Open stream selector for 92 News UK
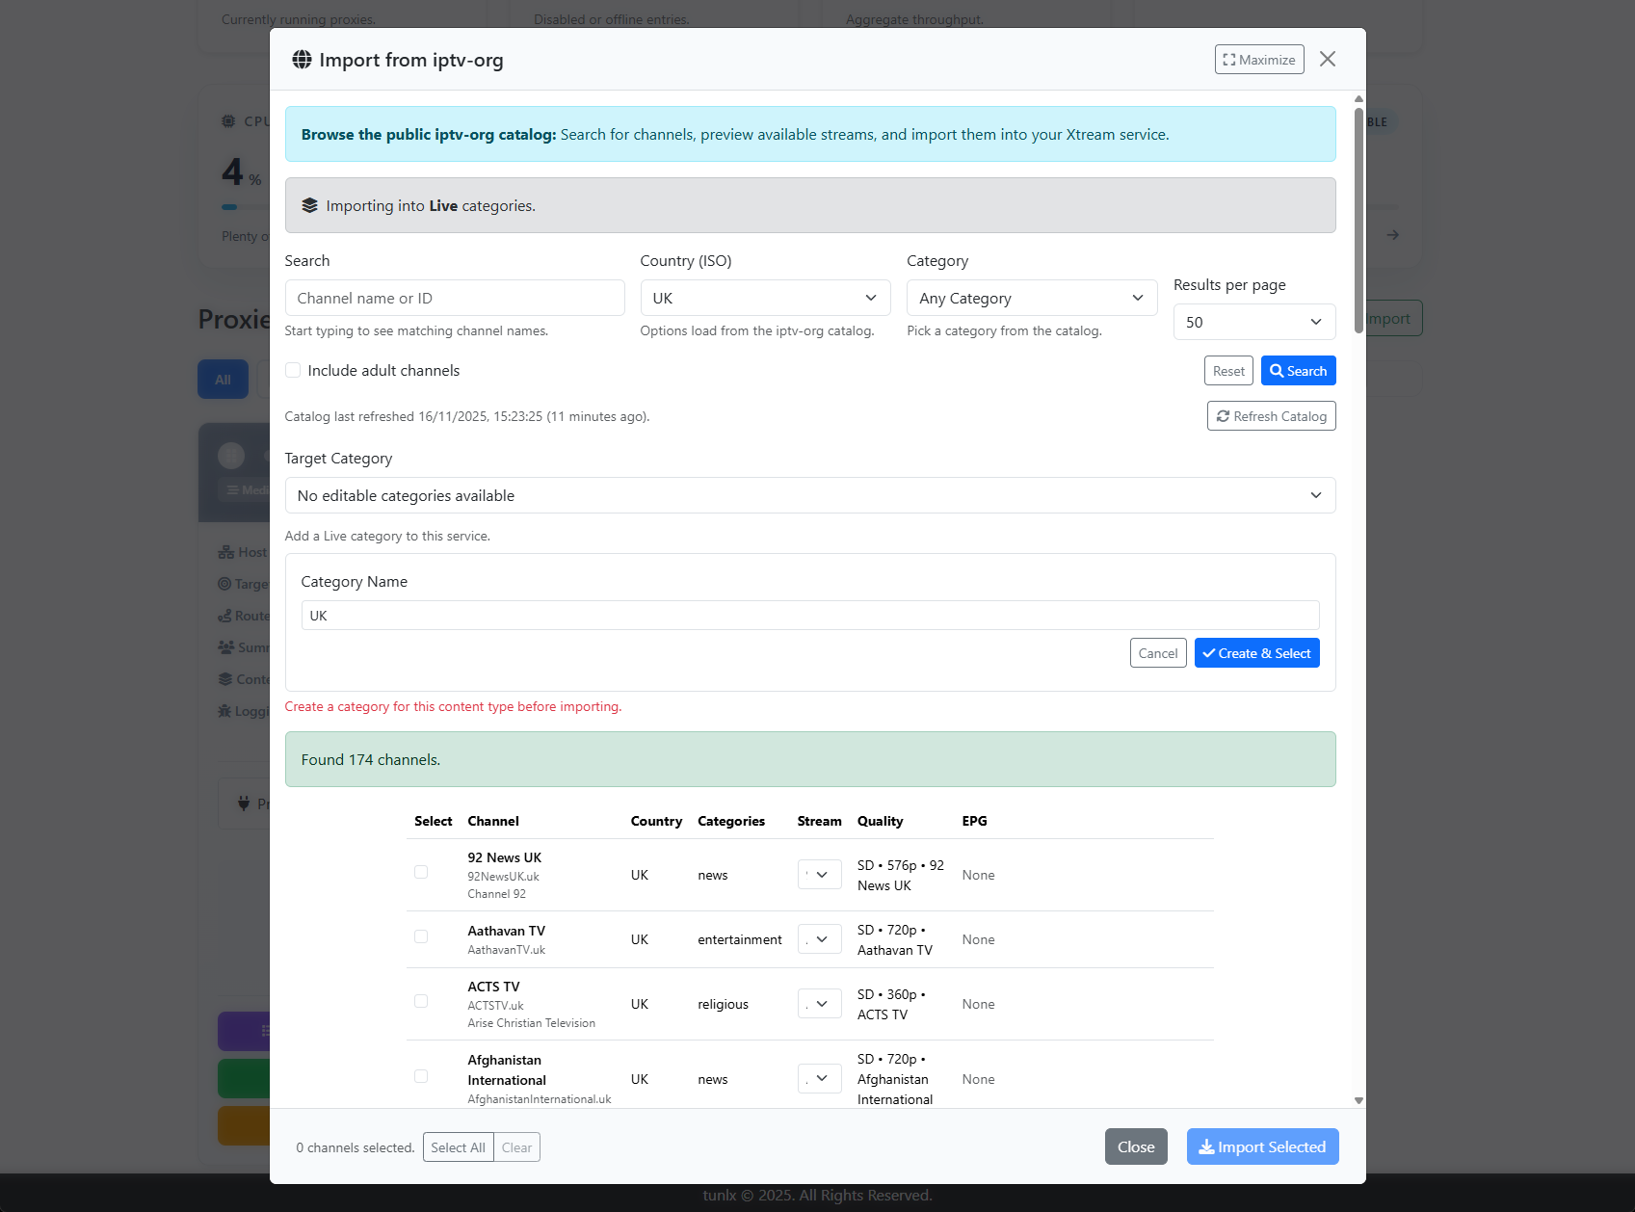Viewport: 1635px width, 1212px height. tap(819, 875)
